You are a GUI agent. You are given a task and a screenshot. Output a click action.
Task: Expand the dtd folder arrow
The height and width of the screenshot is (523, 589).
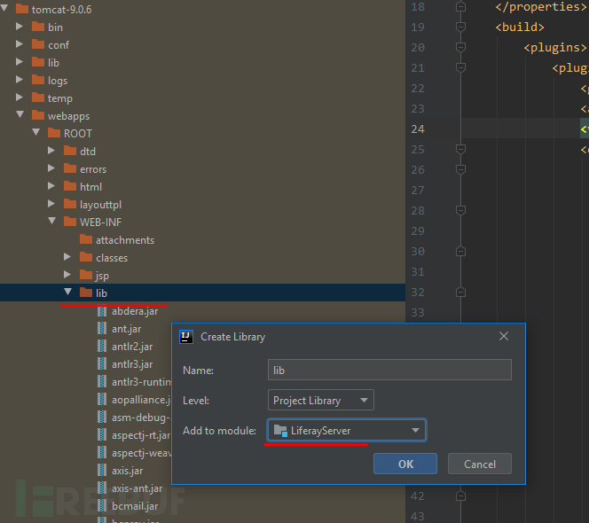point(51,151)
